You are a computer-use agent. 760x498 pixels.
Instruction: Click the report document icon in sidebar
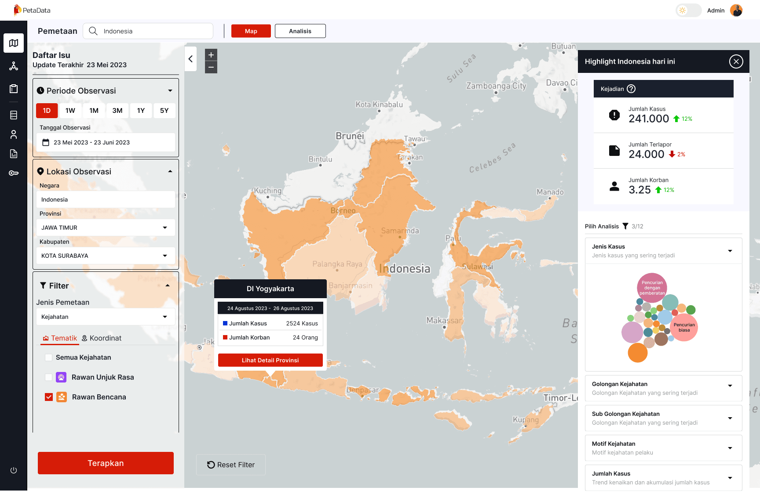(x=13, y=154)
